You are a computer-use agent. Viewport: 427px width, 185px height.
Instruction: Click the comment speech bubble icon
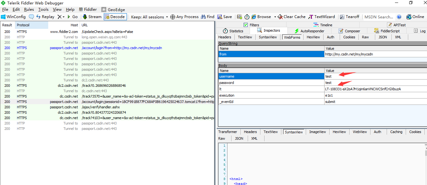31,17
